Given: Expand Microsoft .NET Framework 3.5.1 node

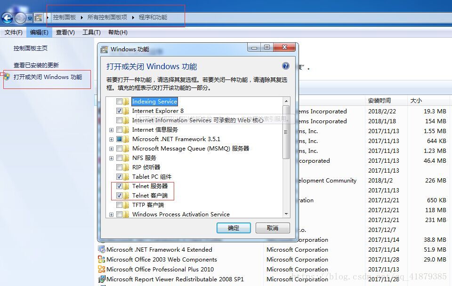Looking at the screenshot, I should 111,139.
